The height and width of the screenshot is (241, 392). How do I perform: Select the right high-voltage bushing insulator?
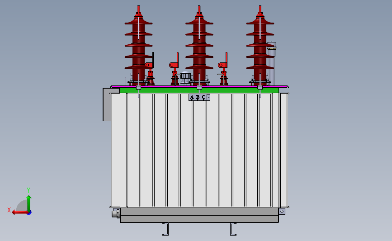pyautogui.click(x=260, y=45)
